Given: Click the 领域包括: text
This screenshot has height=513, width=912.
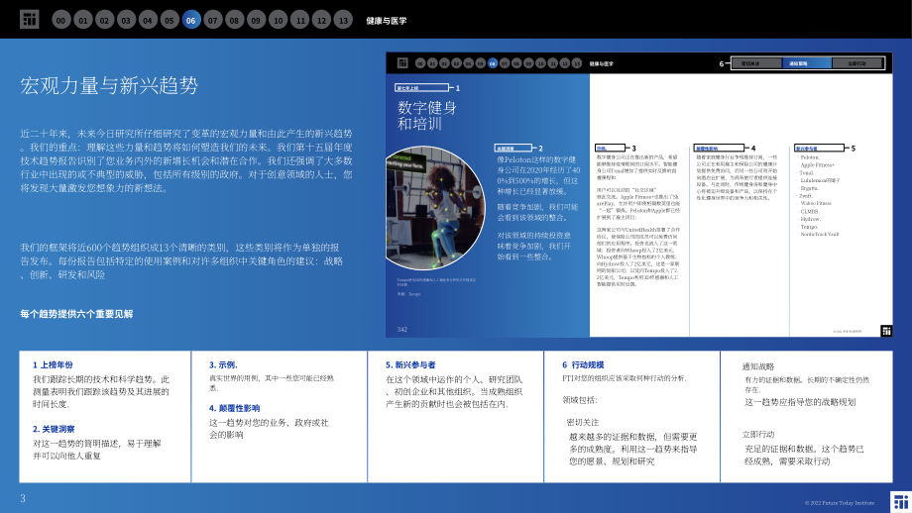Looking at the screenshot, I should 580,400.
